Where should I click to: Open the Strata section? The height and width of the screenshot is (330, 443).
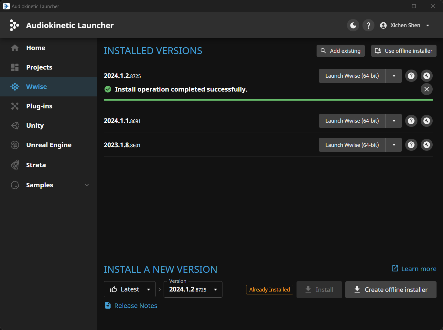tap(49, 165)
